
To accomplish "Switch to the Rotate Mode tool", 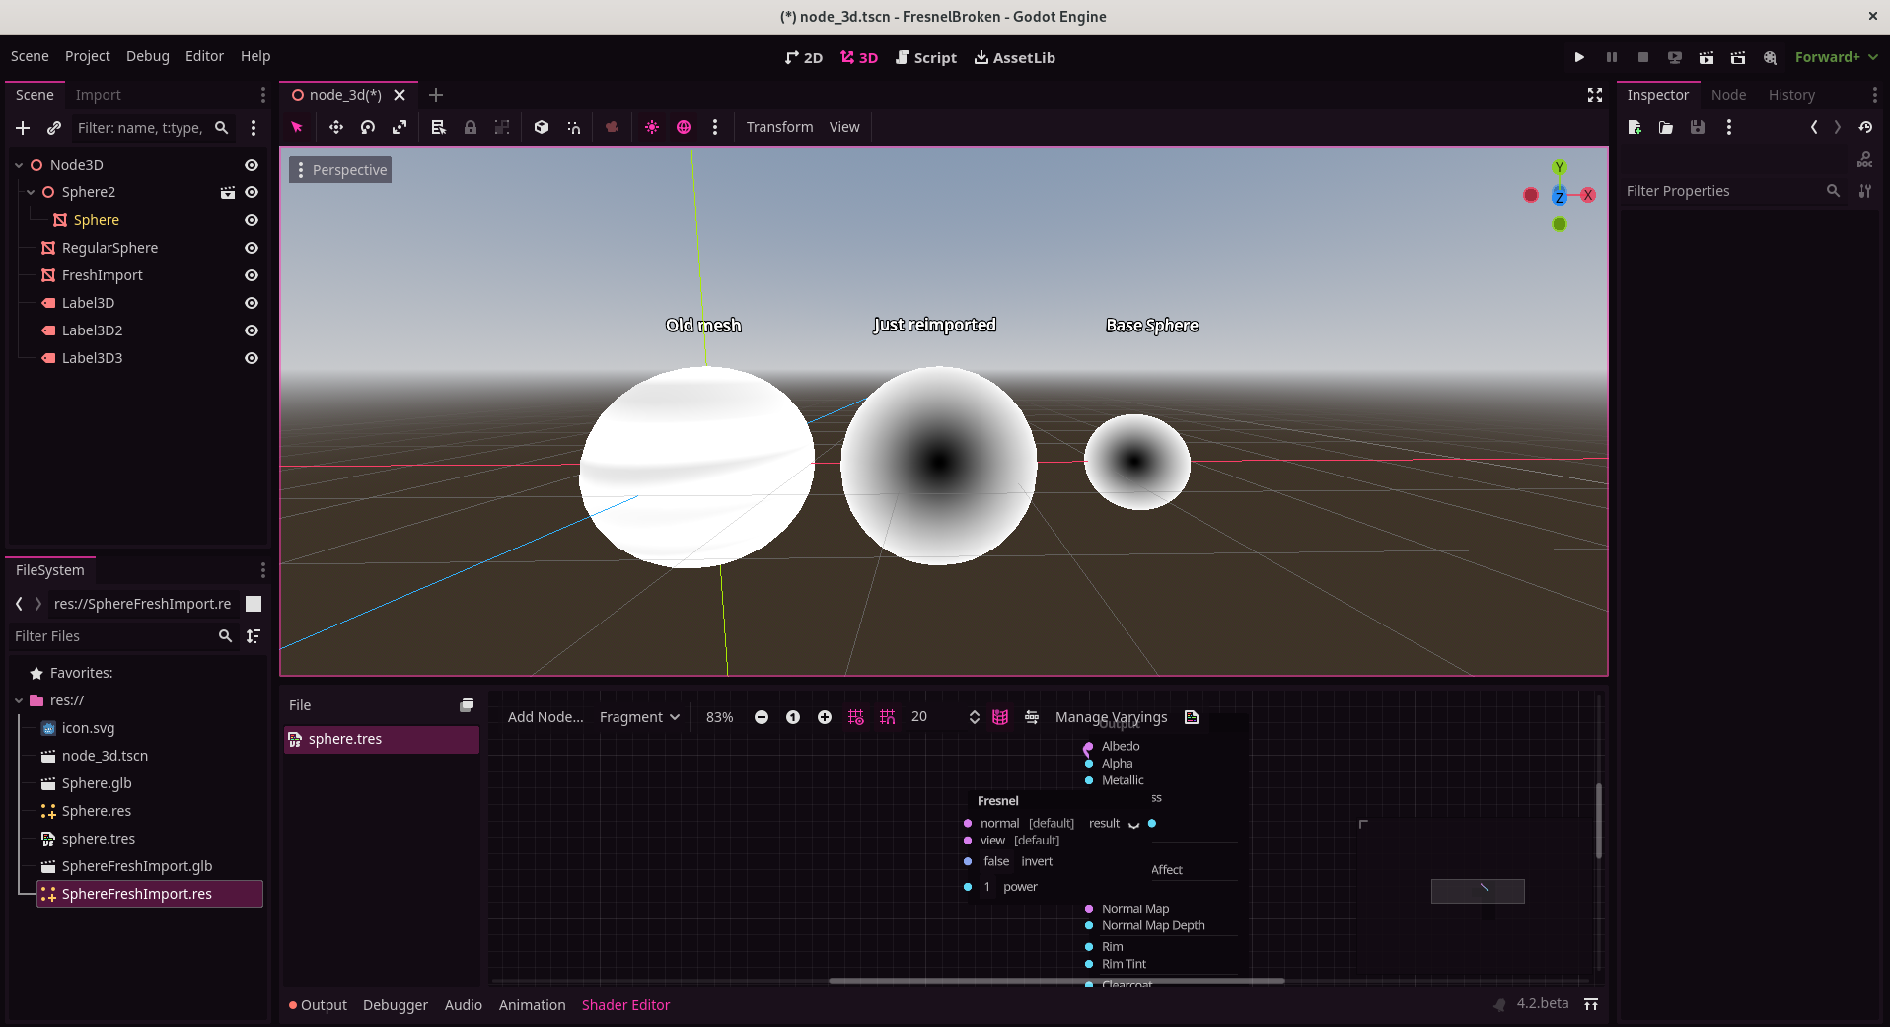I will click(x=368, y=127).
